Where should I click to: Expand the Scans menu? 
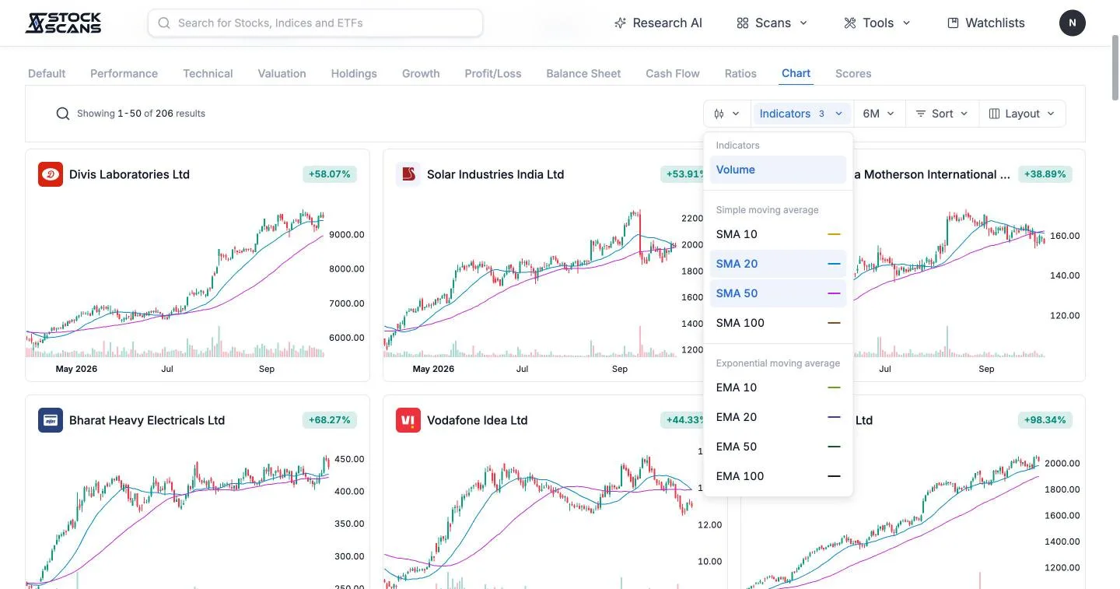click(x=772, y=23)
